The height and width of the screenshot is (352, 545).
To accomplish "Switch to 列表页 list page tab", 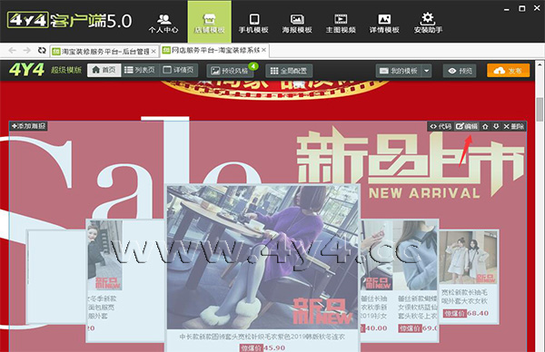I will (x=139, y=70).
